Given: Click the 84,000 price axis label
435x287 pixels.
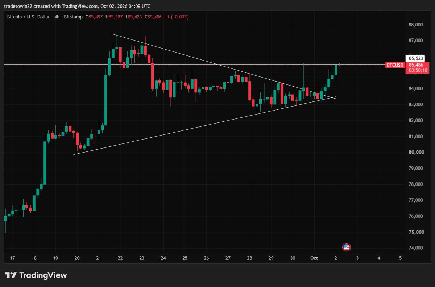Looking at the screenshot, I should coord(416,88).
